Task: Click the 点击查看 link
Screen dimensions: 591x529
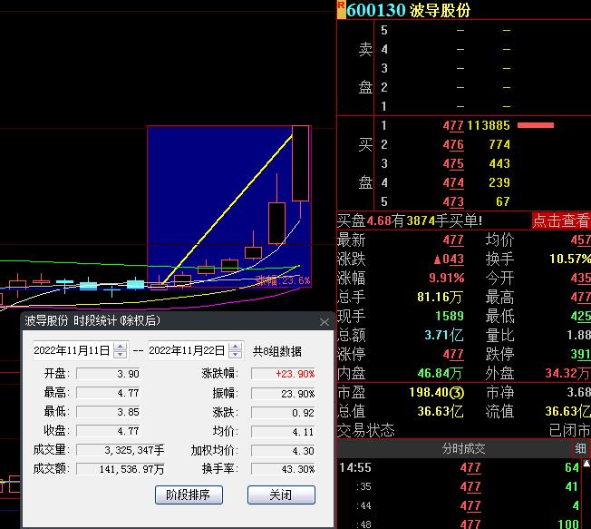Action: click(560, 220)
